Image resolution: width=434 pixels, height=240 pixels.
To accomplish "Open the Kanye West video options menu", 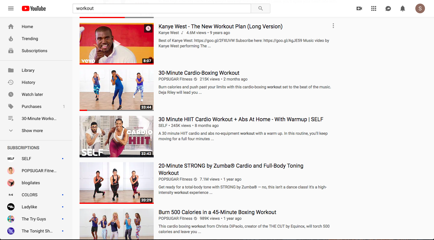I will tap(333, 26).
